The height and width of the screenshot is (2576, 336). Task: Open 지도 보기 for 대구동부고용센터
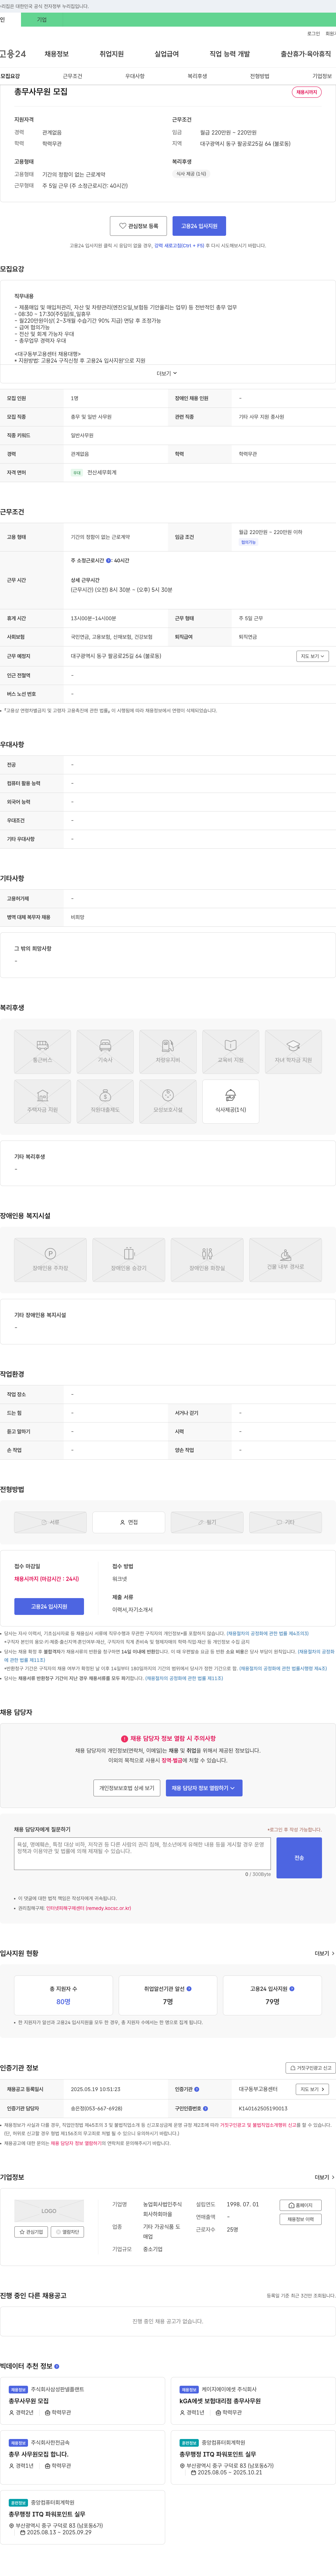(312, 2089)
